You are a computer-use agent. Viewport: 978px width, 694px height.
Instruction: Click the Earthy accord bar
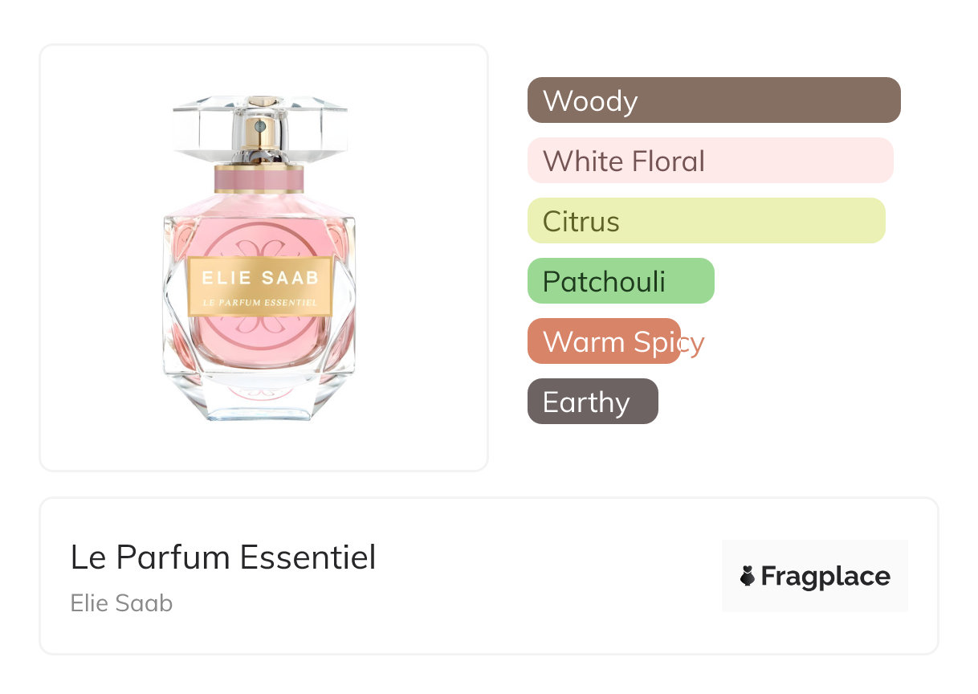tap(592, 402)
